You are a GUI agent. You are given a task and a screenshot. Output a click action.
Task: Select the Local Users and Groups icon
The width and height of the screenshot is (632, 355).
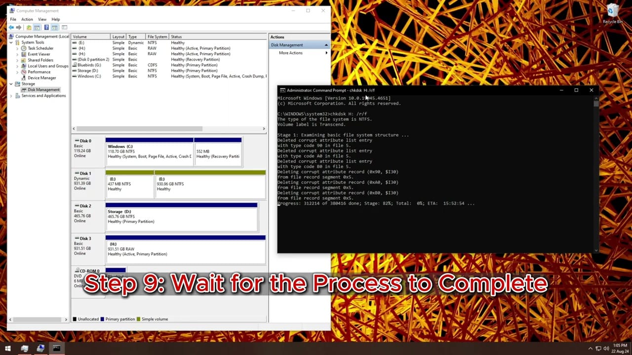click(24, 66)
